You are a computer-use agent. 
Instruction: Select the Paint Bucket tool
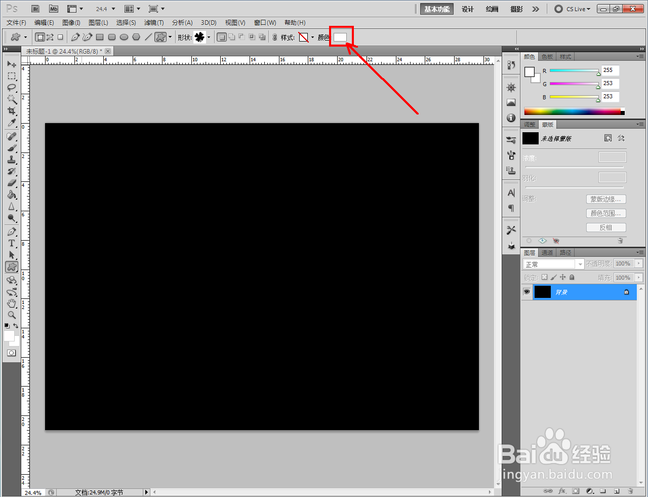click(x=12, y=195)
